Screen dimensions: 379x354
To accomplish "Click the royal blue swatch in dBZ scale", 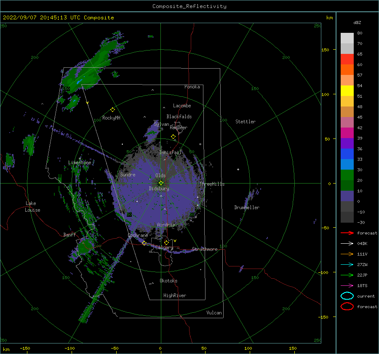I will coord(347,154).
